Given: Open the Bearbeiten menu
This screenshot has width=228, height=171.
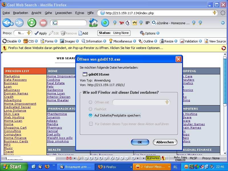Looking at the screenshot, I should (x=21, y=13).
